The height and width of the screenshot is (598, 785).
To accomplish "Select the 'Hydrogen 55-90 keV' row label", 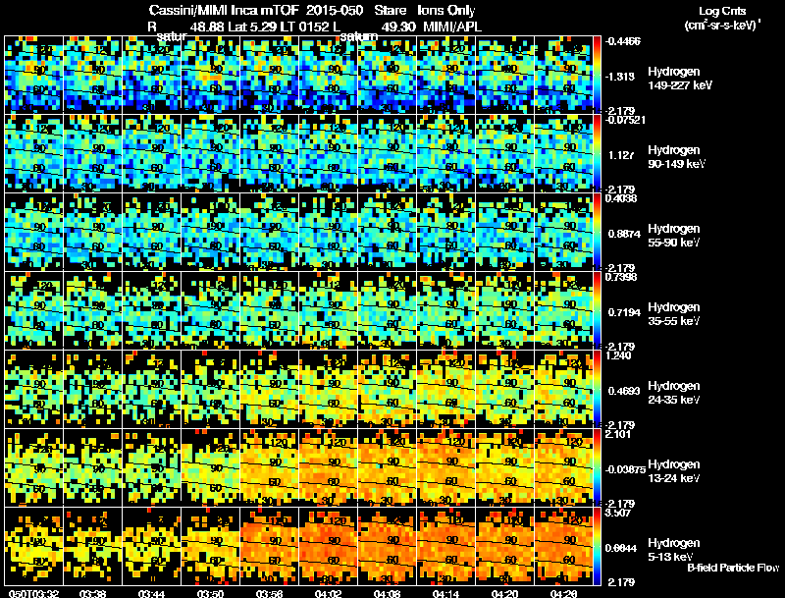I will point(674,236).
